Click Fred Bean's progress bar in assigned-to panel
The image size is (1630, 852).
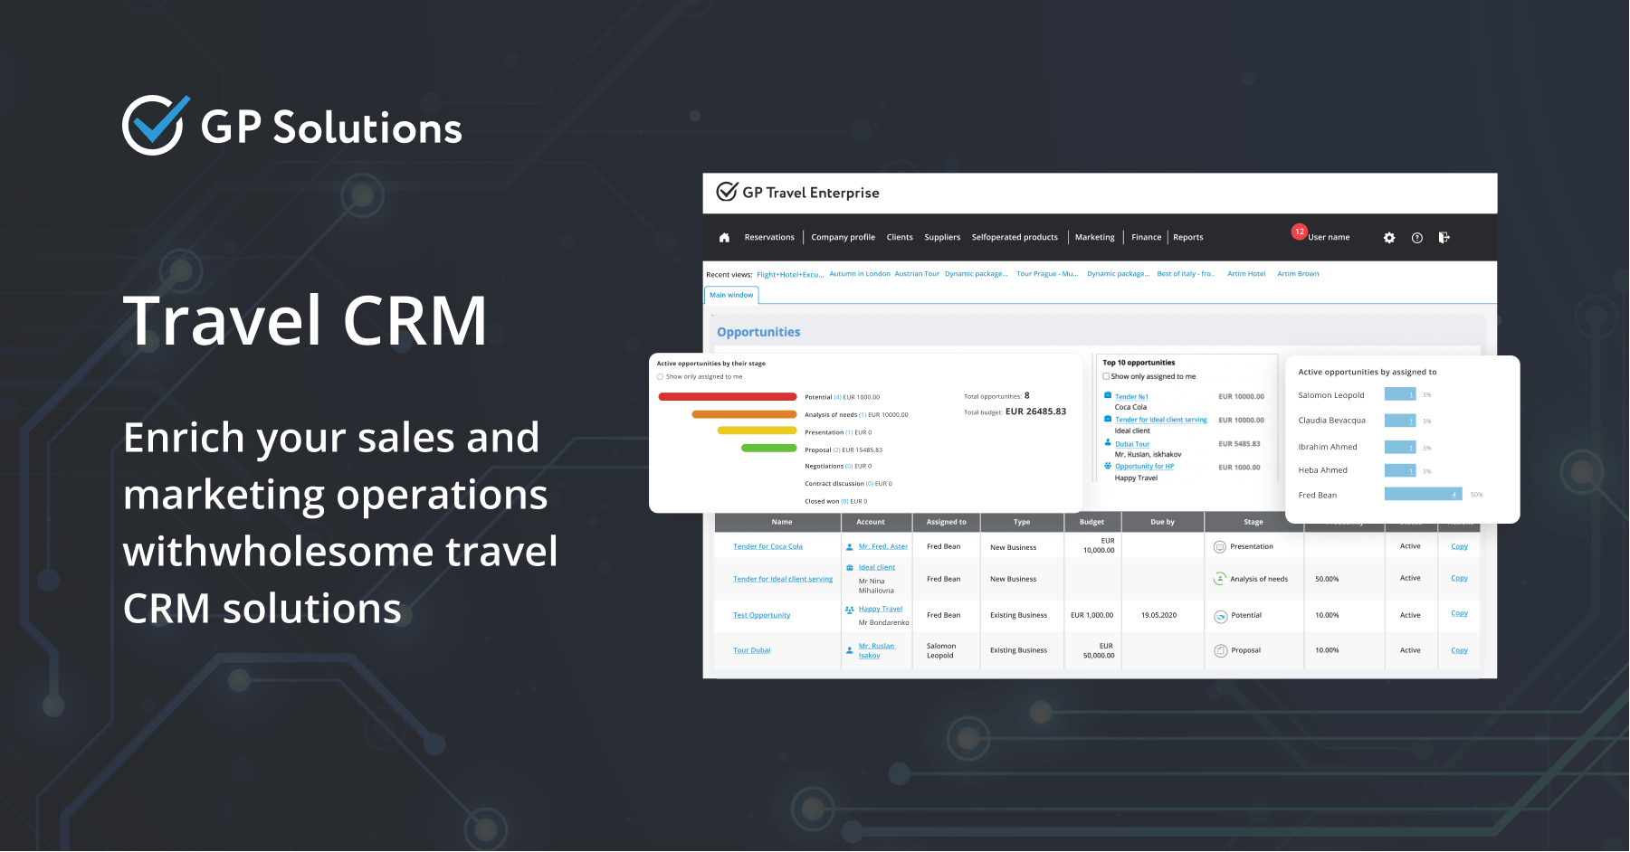[x=1423, y=494]
